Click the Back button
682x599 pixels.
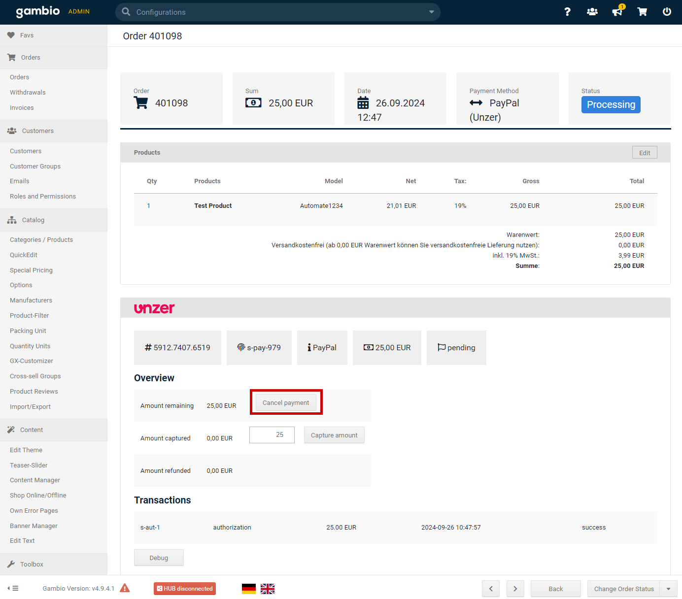(556, 589)
